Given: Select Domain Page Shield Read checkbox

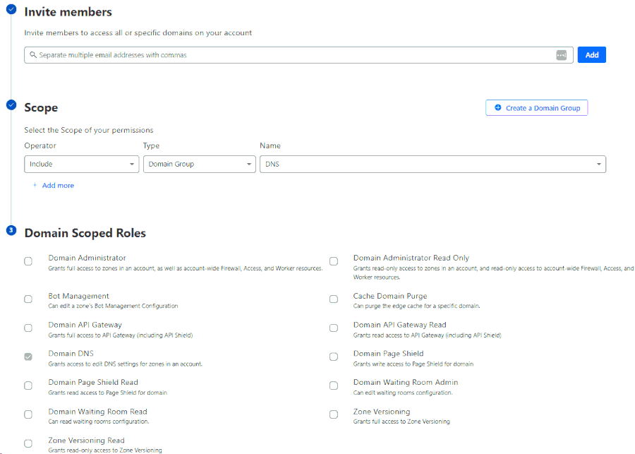Looking at the screenshot, I should point(28,386).
